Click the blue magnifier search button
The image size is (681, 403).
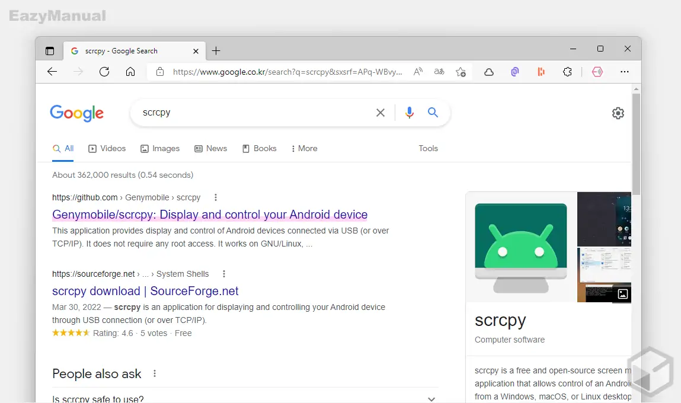(433, 113)
